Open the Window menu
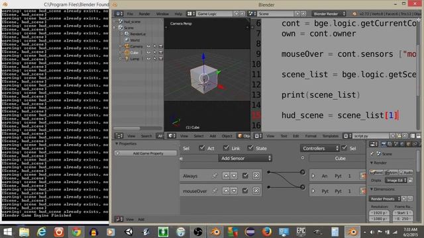Image resolution: width=424 pixels, height=238 pixels. coord(162,14)
